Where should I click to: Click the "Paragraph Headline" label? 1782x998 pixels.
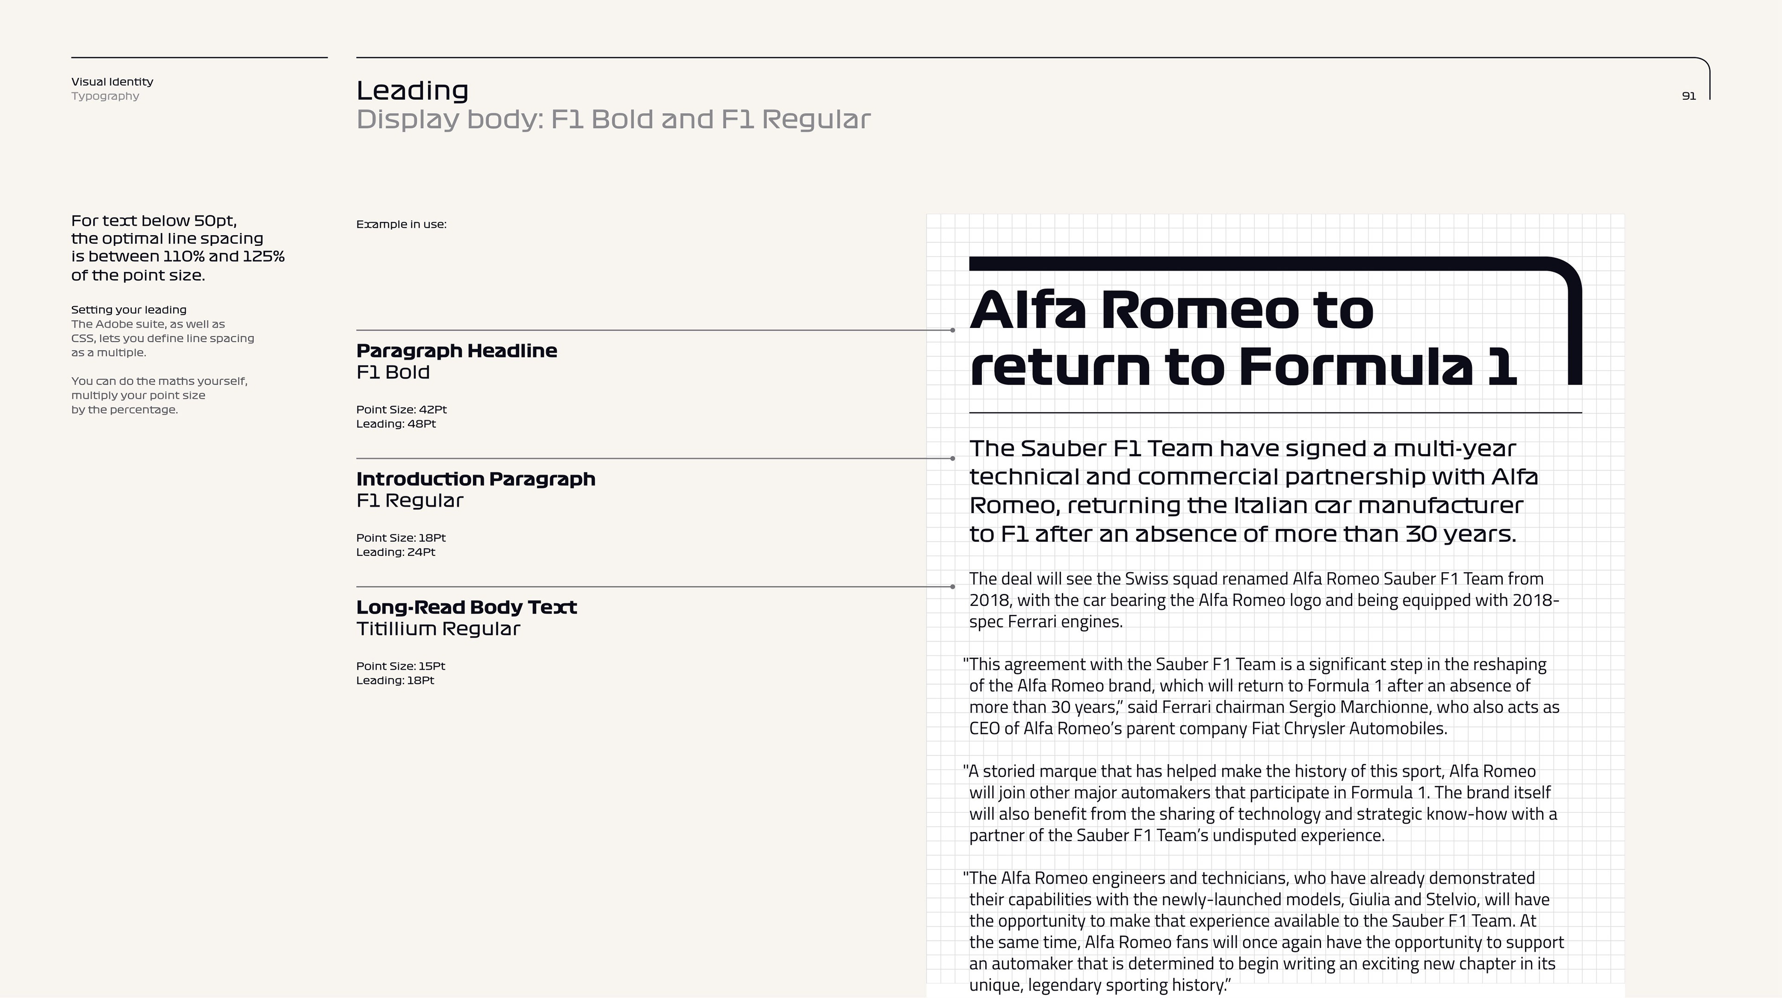coord(457,351)
